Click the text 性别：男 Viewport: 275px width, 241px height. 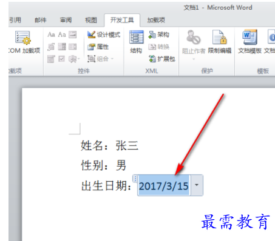tap(103, 165)
